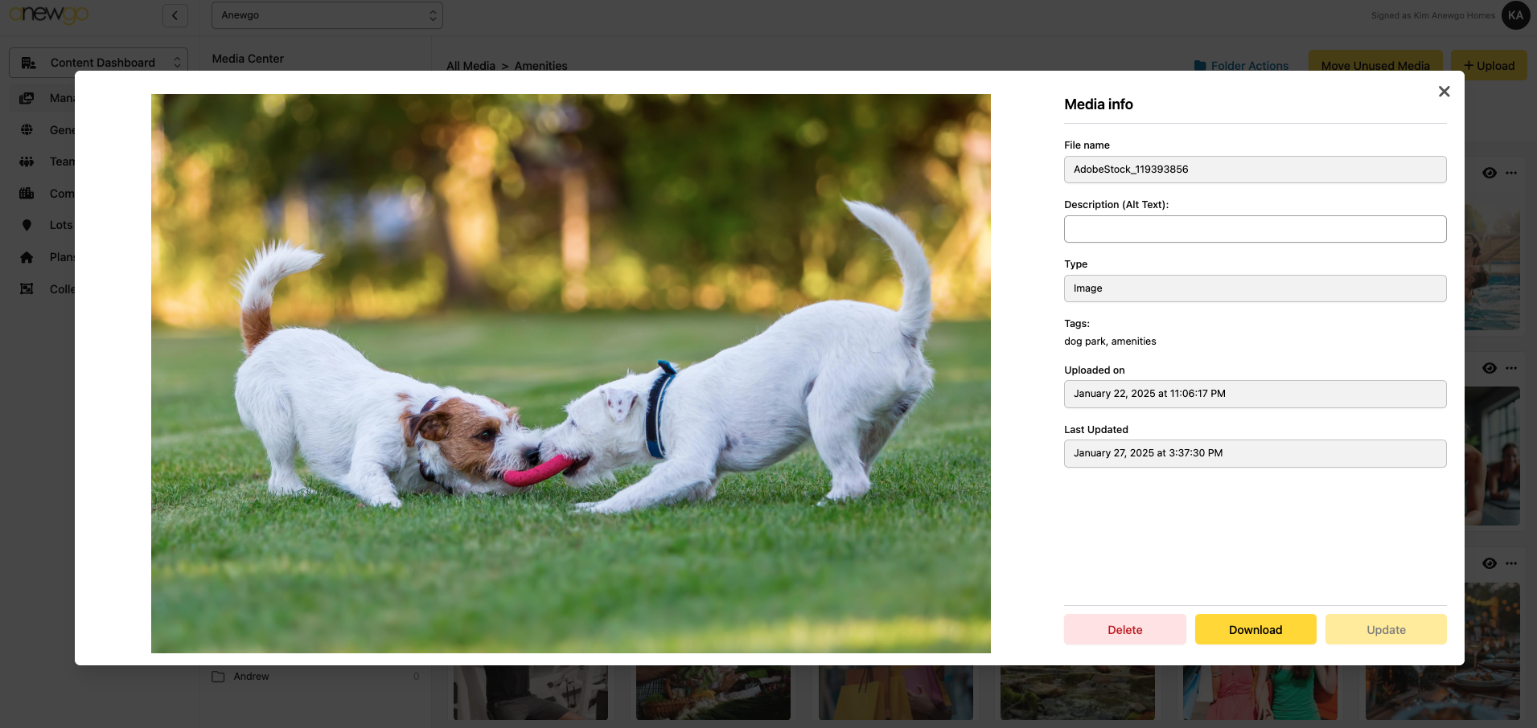Click the globe icon in sidebar
Screen dimensions: 1537x728
pos(27,129)
